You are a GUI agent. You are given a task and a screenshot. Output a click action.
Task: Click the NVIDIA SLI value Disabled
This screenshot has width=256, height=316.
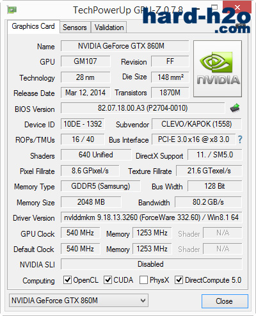[152, 264]
